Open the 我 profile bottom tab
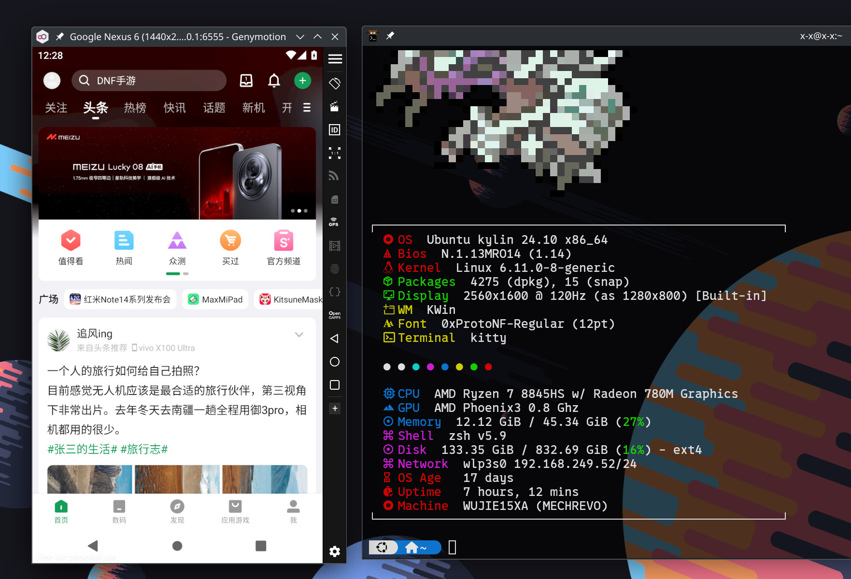This screenshot has width=851, height=579. pyautogui.click(x=293, y=511)
